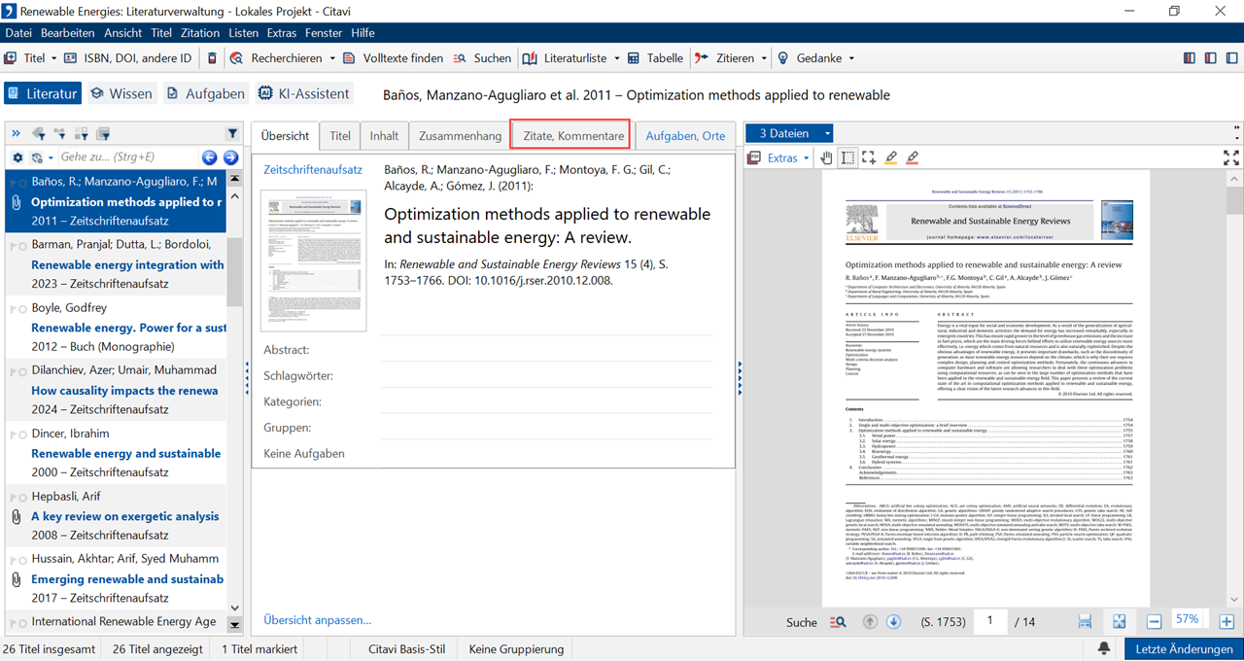
Task: Switch to the Zitate, Kommentare tab
Action: [x=572, y=136]
